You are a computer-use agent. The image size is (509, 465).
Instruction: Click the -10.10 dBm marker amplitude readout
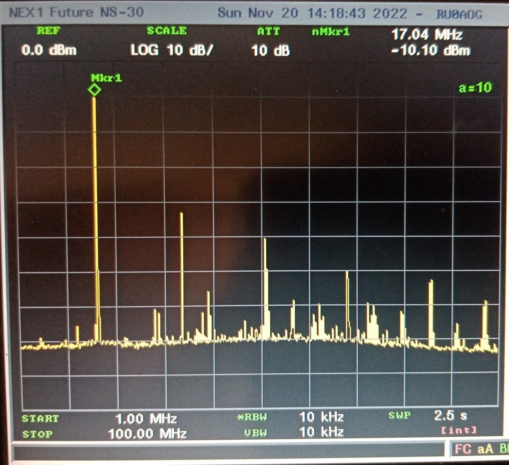431,51
